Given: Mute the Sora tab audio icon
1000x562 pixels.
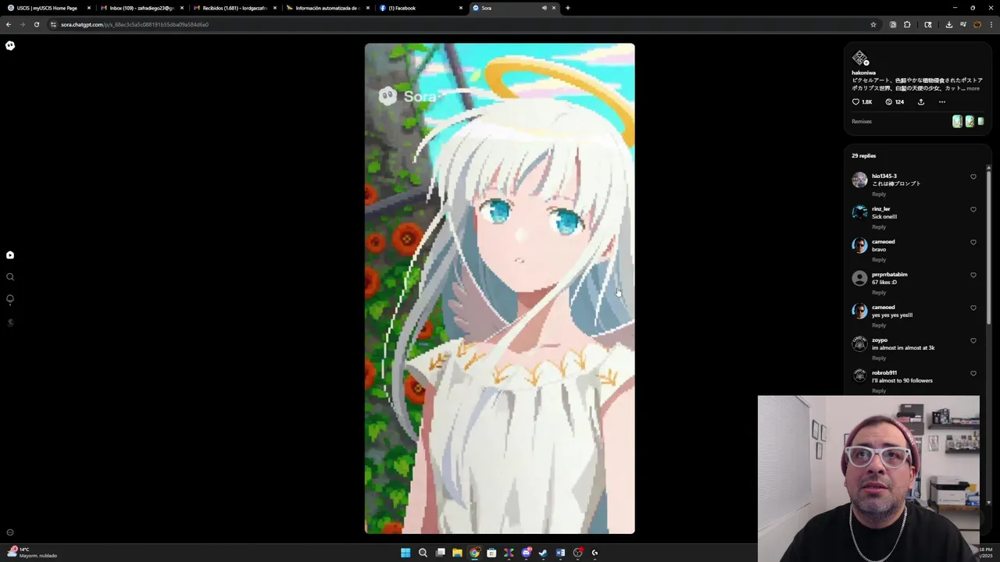Looking at the screenshot, I should [545, 8].
